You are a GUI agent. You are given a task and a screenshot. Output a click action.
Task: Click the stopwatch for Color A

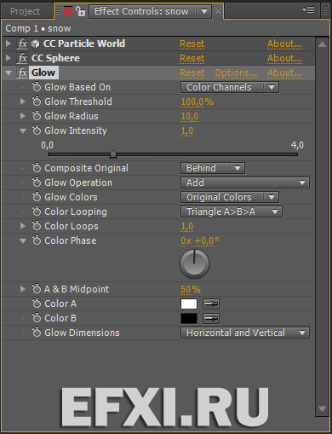(x=37, y=304)
